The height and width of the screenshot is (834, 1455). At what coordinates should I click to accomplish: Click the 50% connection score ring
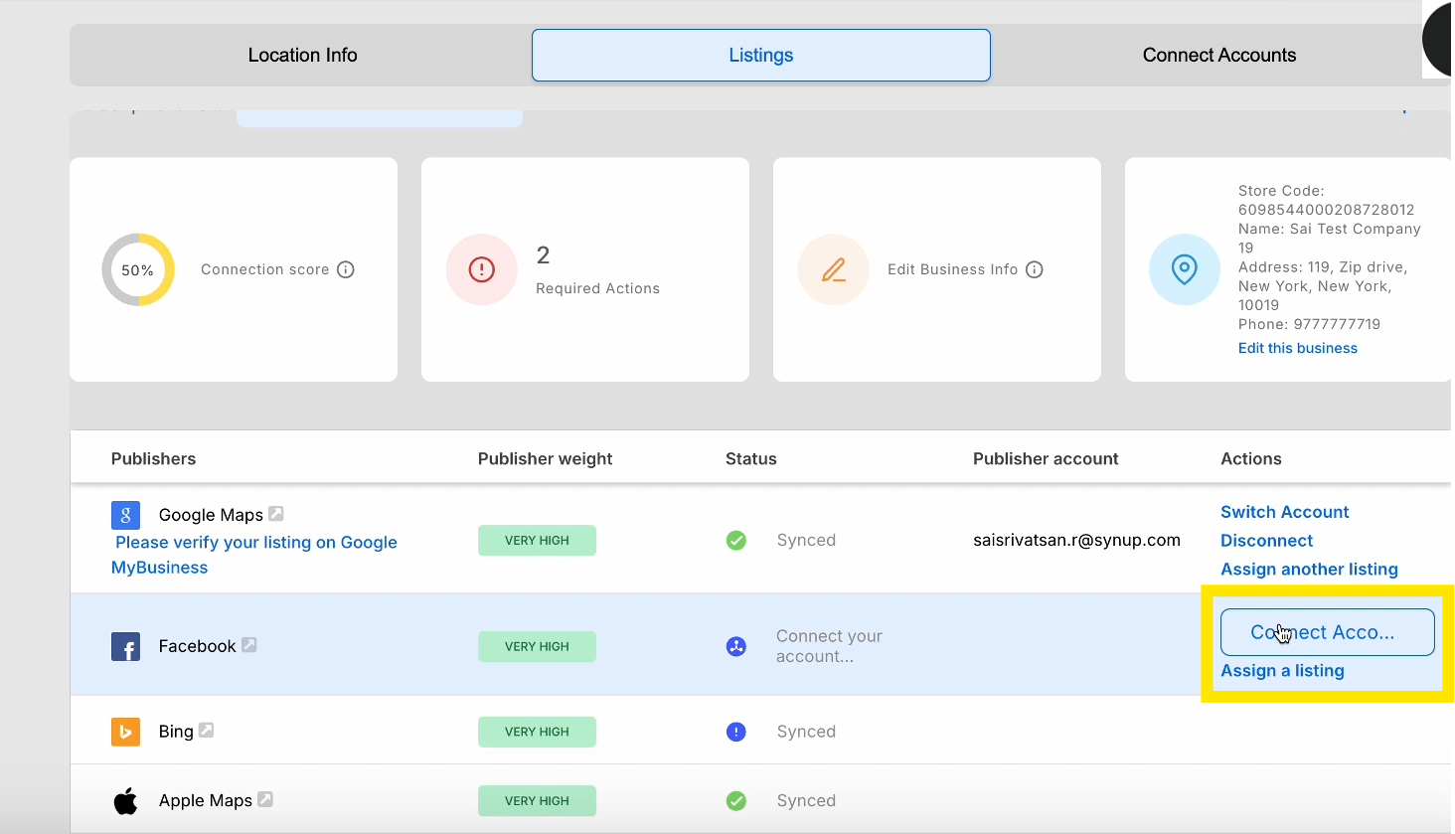[x=138, y=269]
